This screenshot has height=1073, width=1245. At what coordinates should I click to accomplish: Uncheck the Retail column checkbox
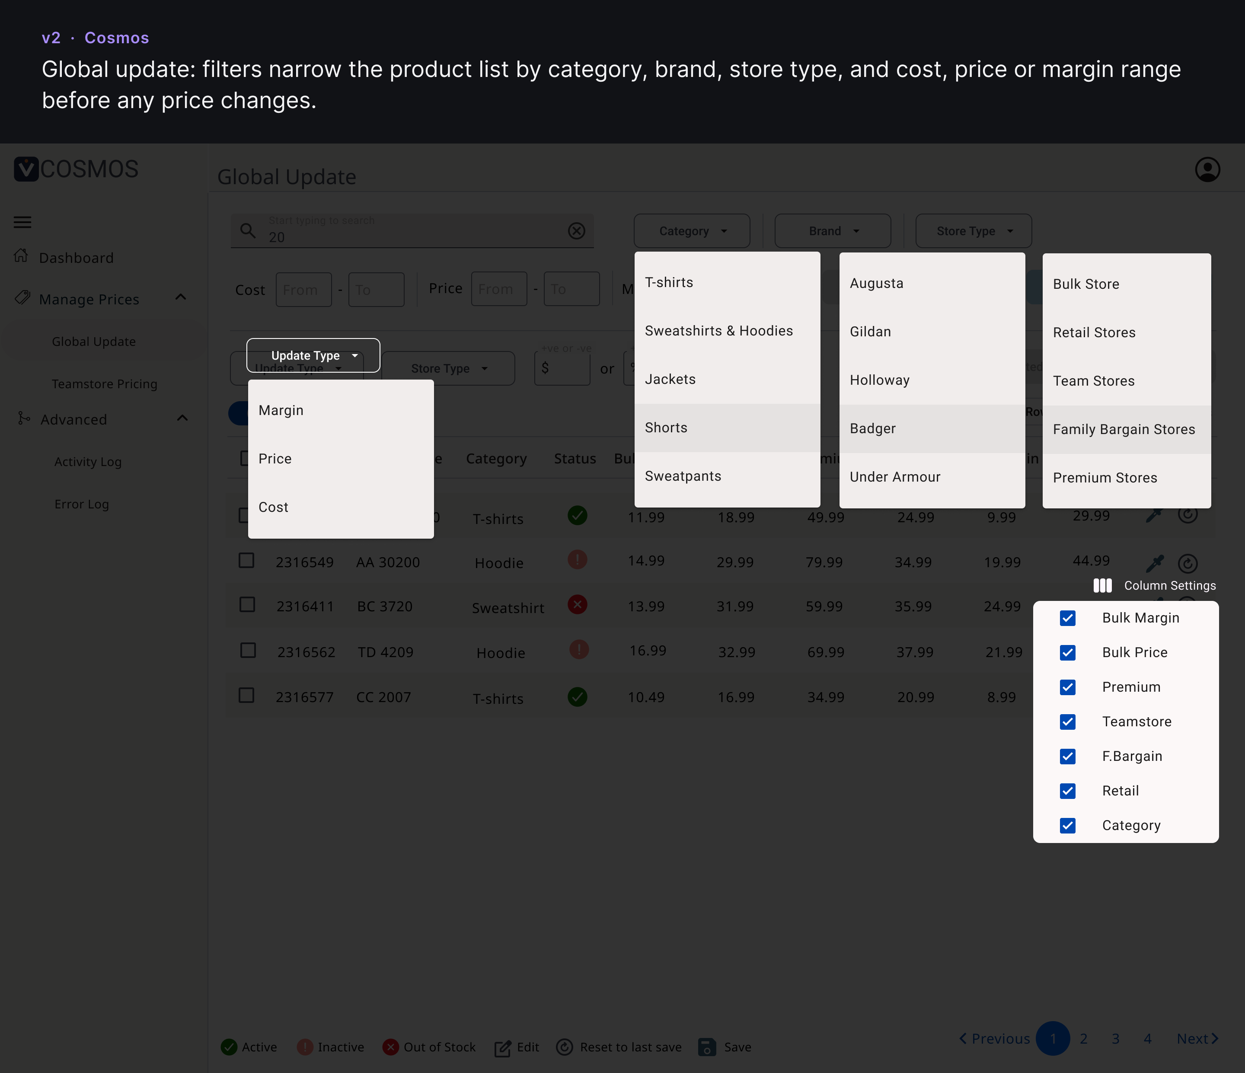[1068, 791]
